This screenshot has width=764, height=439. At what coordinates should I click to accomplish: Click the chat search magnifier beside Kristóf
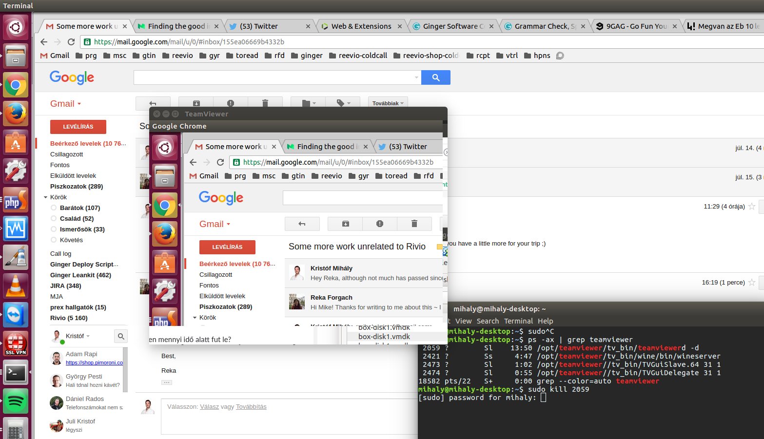tap(121, 336)
